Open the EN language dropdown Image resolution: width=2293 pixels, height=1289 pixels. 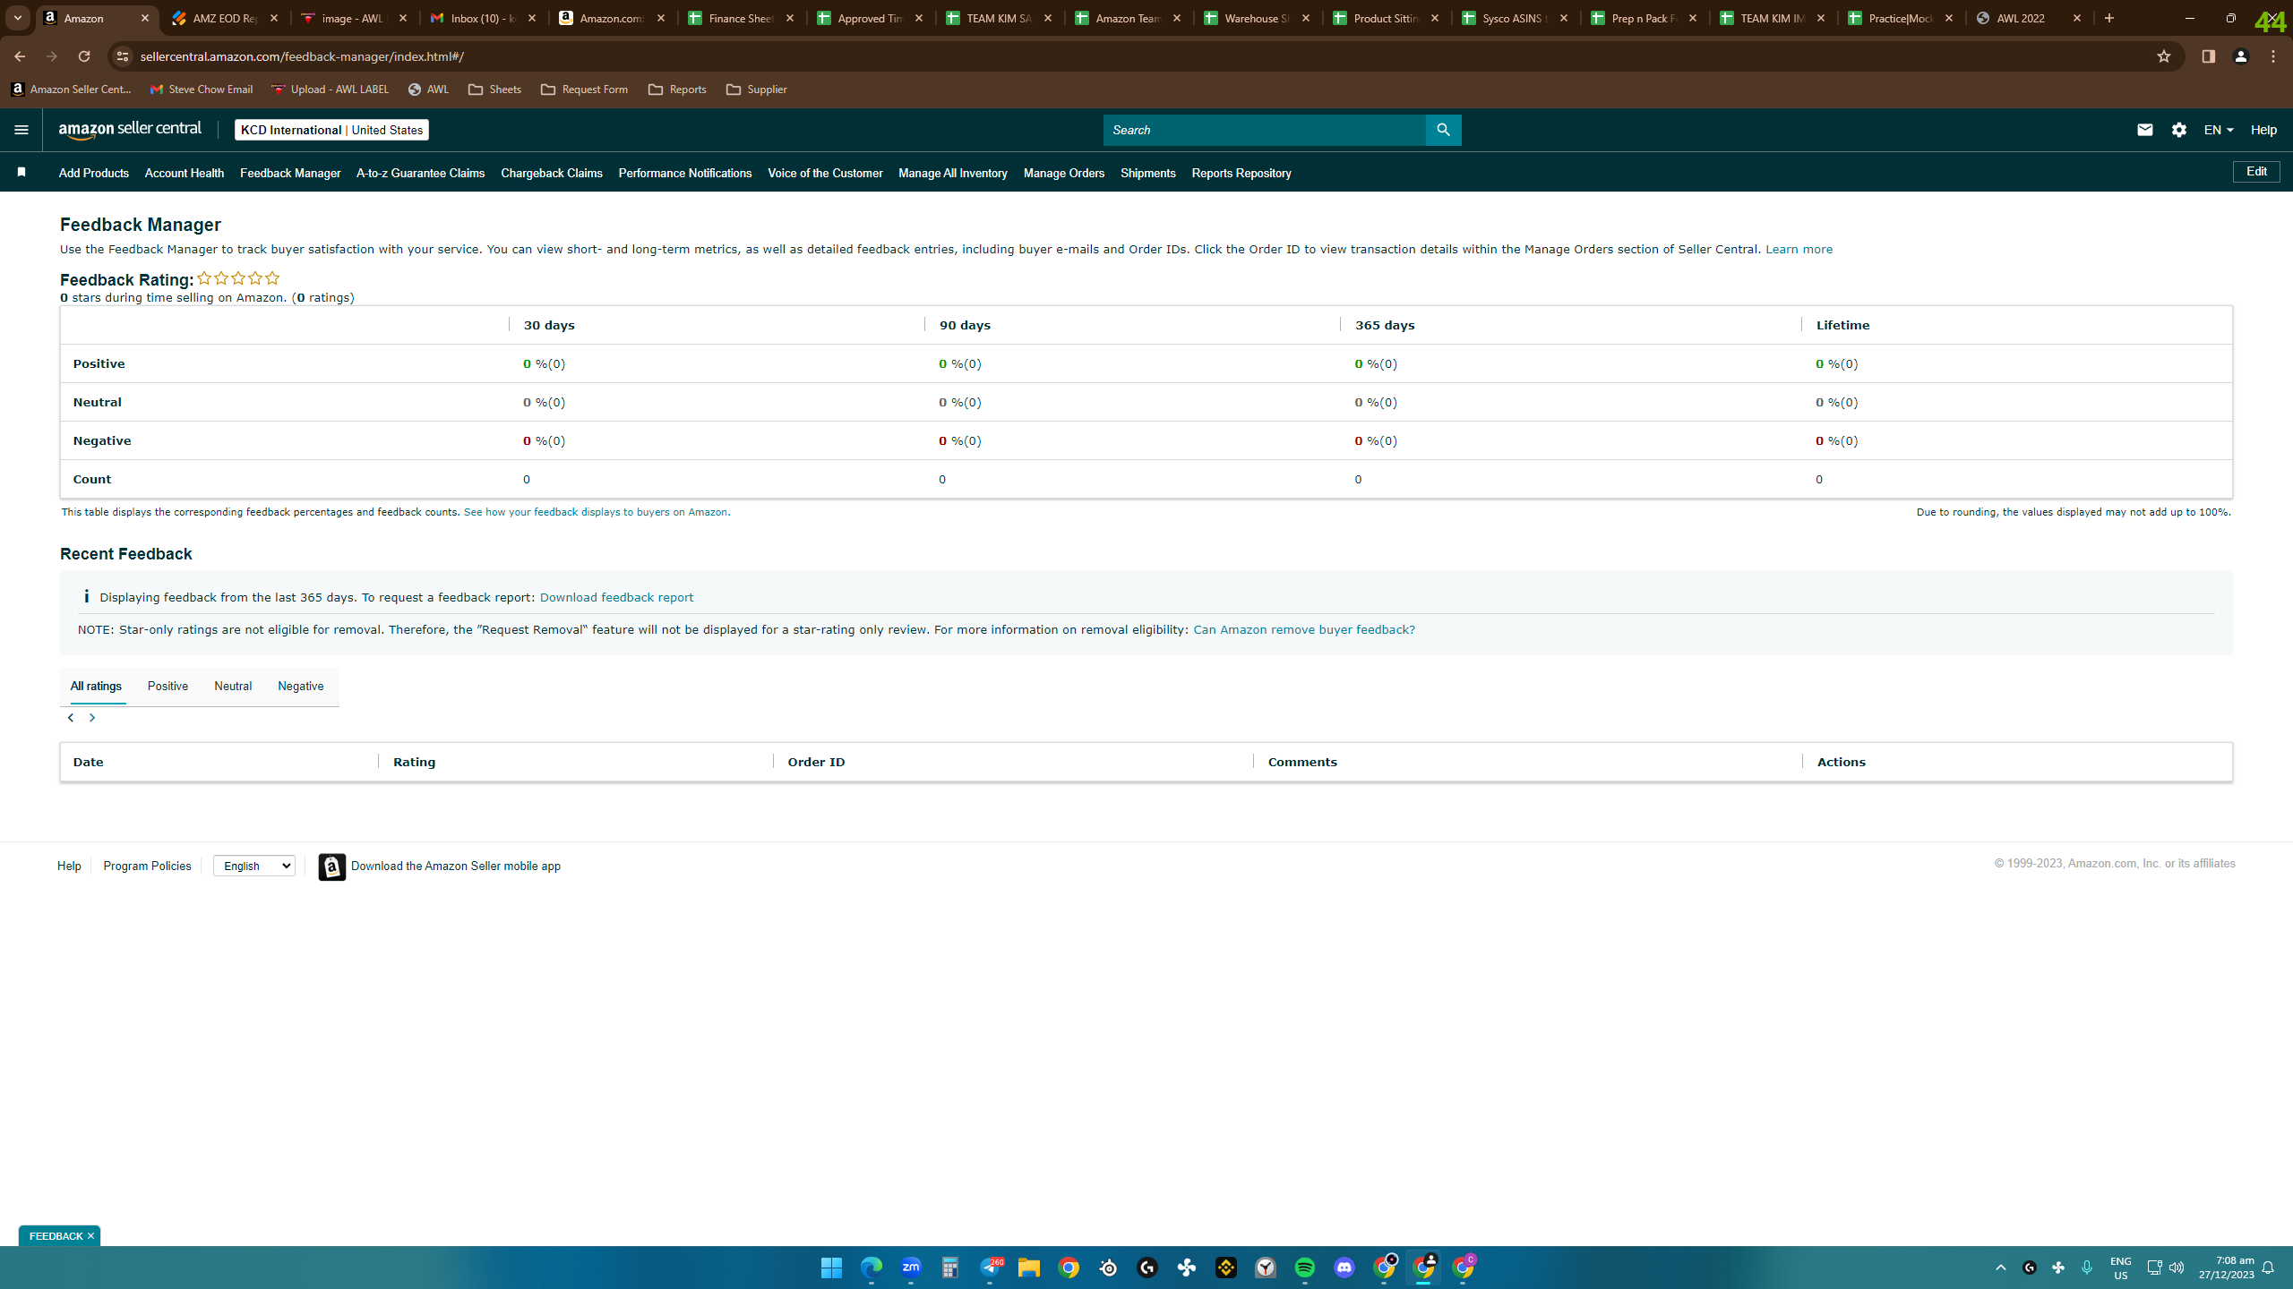2219,130
